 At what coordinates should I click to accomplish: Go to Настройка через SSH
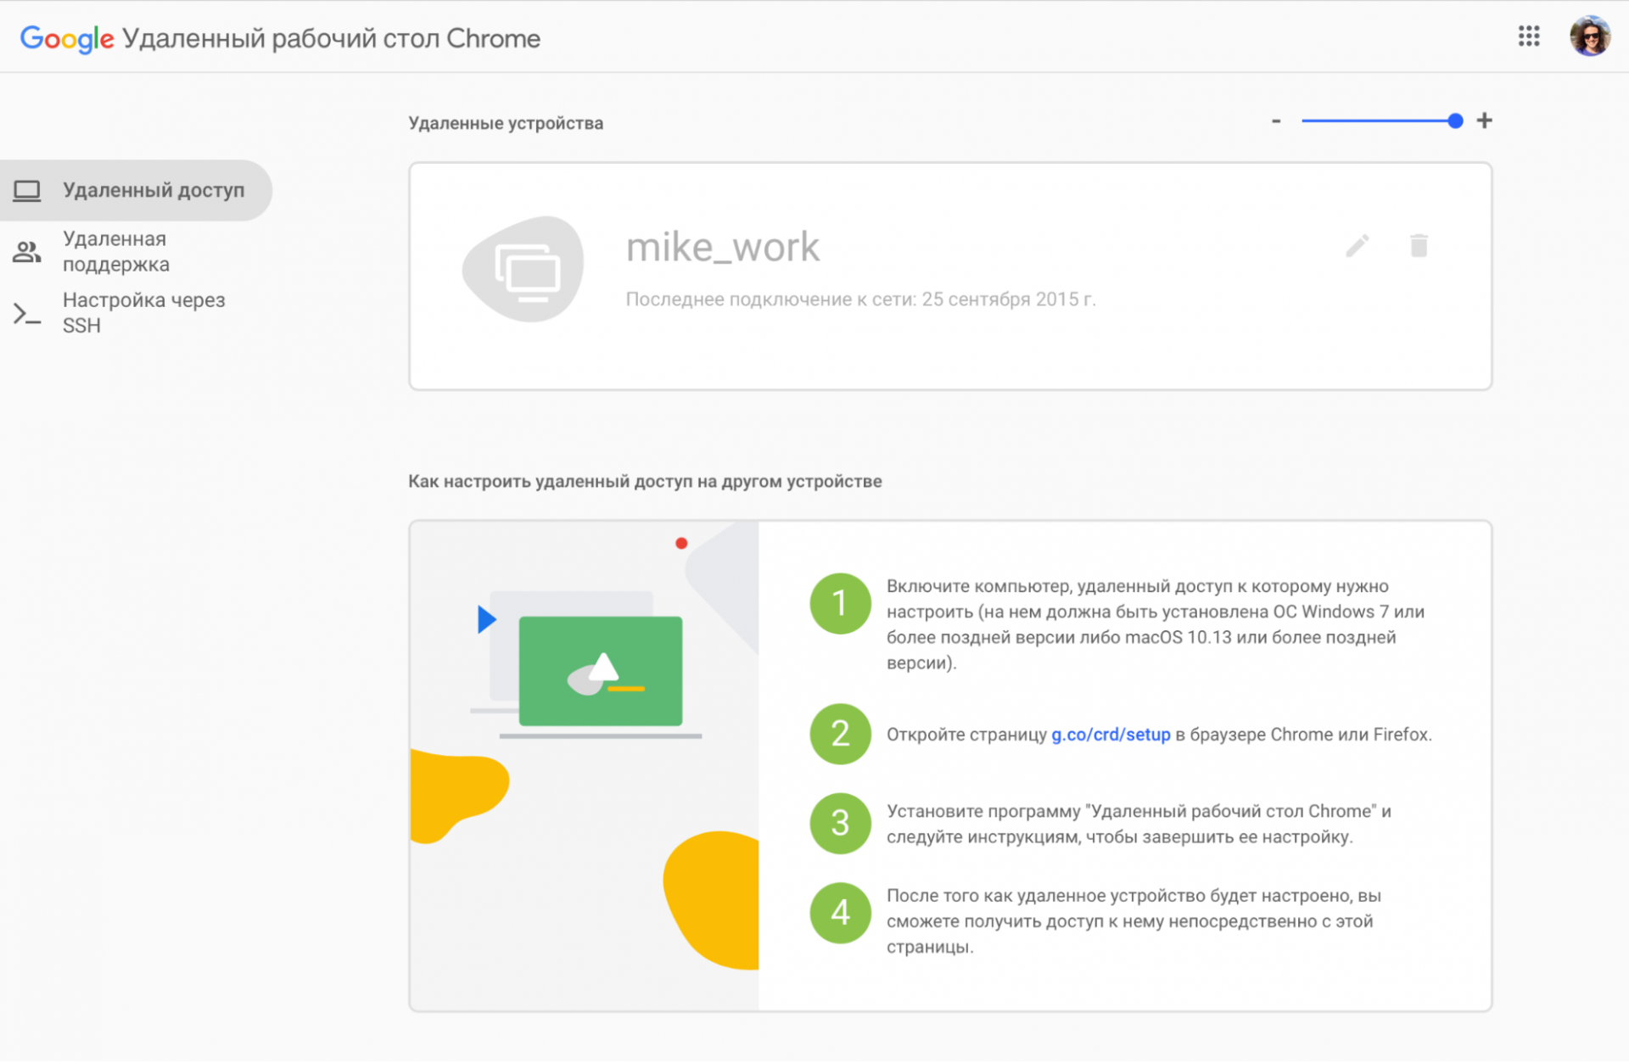coord(143,313)
